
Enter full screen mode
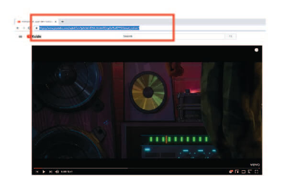click(257, 172)
